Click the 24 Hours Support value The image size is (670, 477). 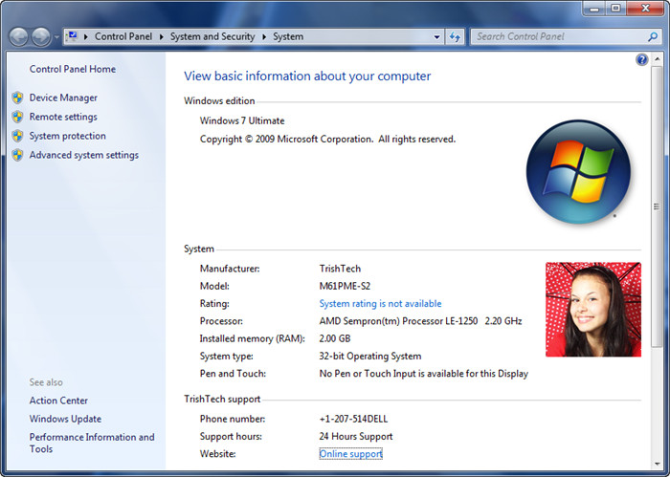(x=355, y=437)
